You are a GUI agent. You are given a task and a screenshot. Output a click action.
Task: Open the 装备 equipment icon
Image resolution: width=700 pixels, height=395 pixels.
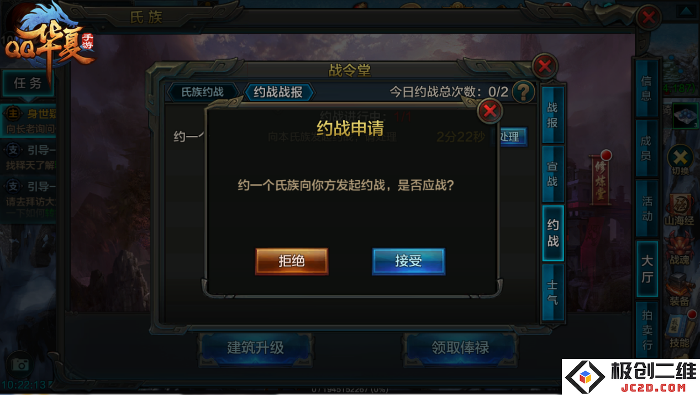coord(679,288)
